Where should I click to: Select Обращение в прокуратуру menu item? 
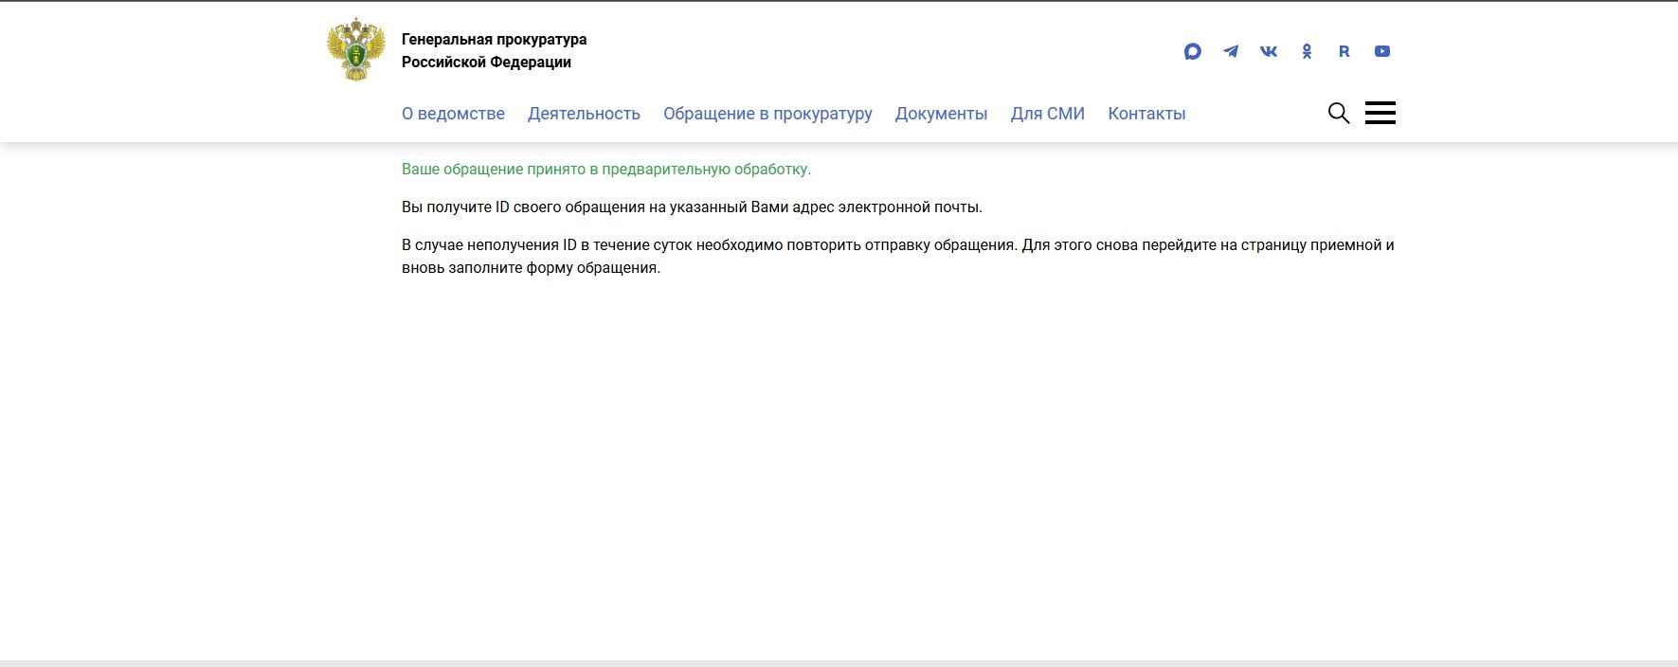[x=767, y=114]
